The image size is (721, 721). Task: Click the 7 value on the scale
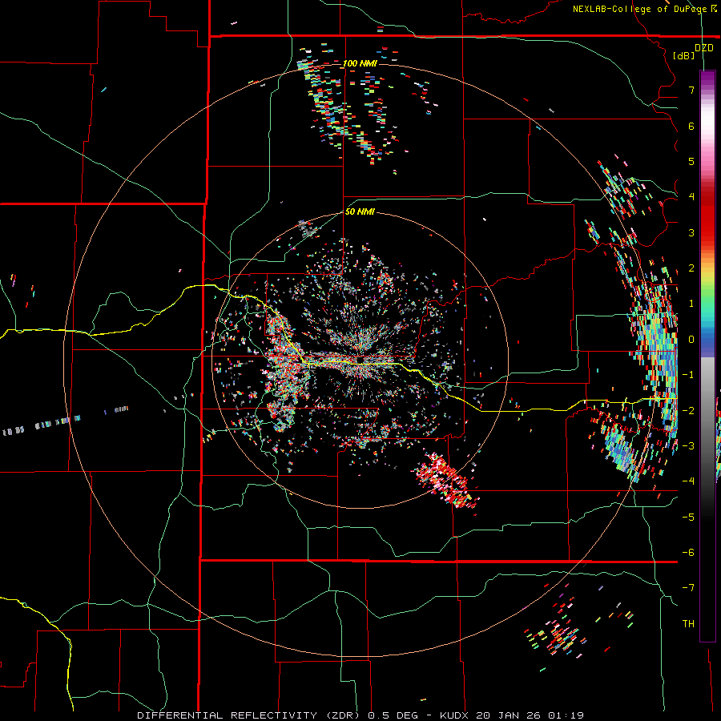point(691,90)
